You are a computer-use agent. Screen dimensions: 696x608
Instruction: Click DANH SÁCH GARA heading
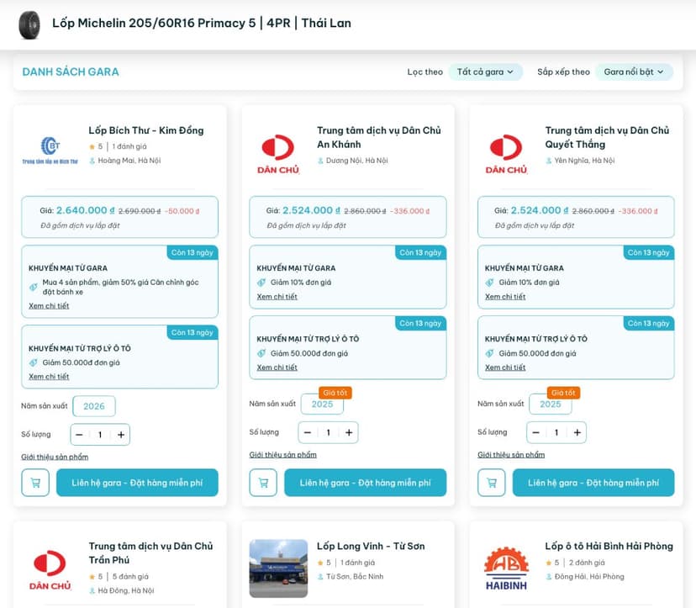pyautogui.click(x=71, y=72)
